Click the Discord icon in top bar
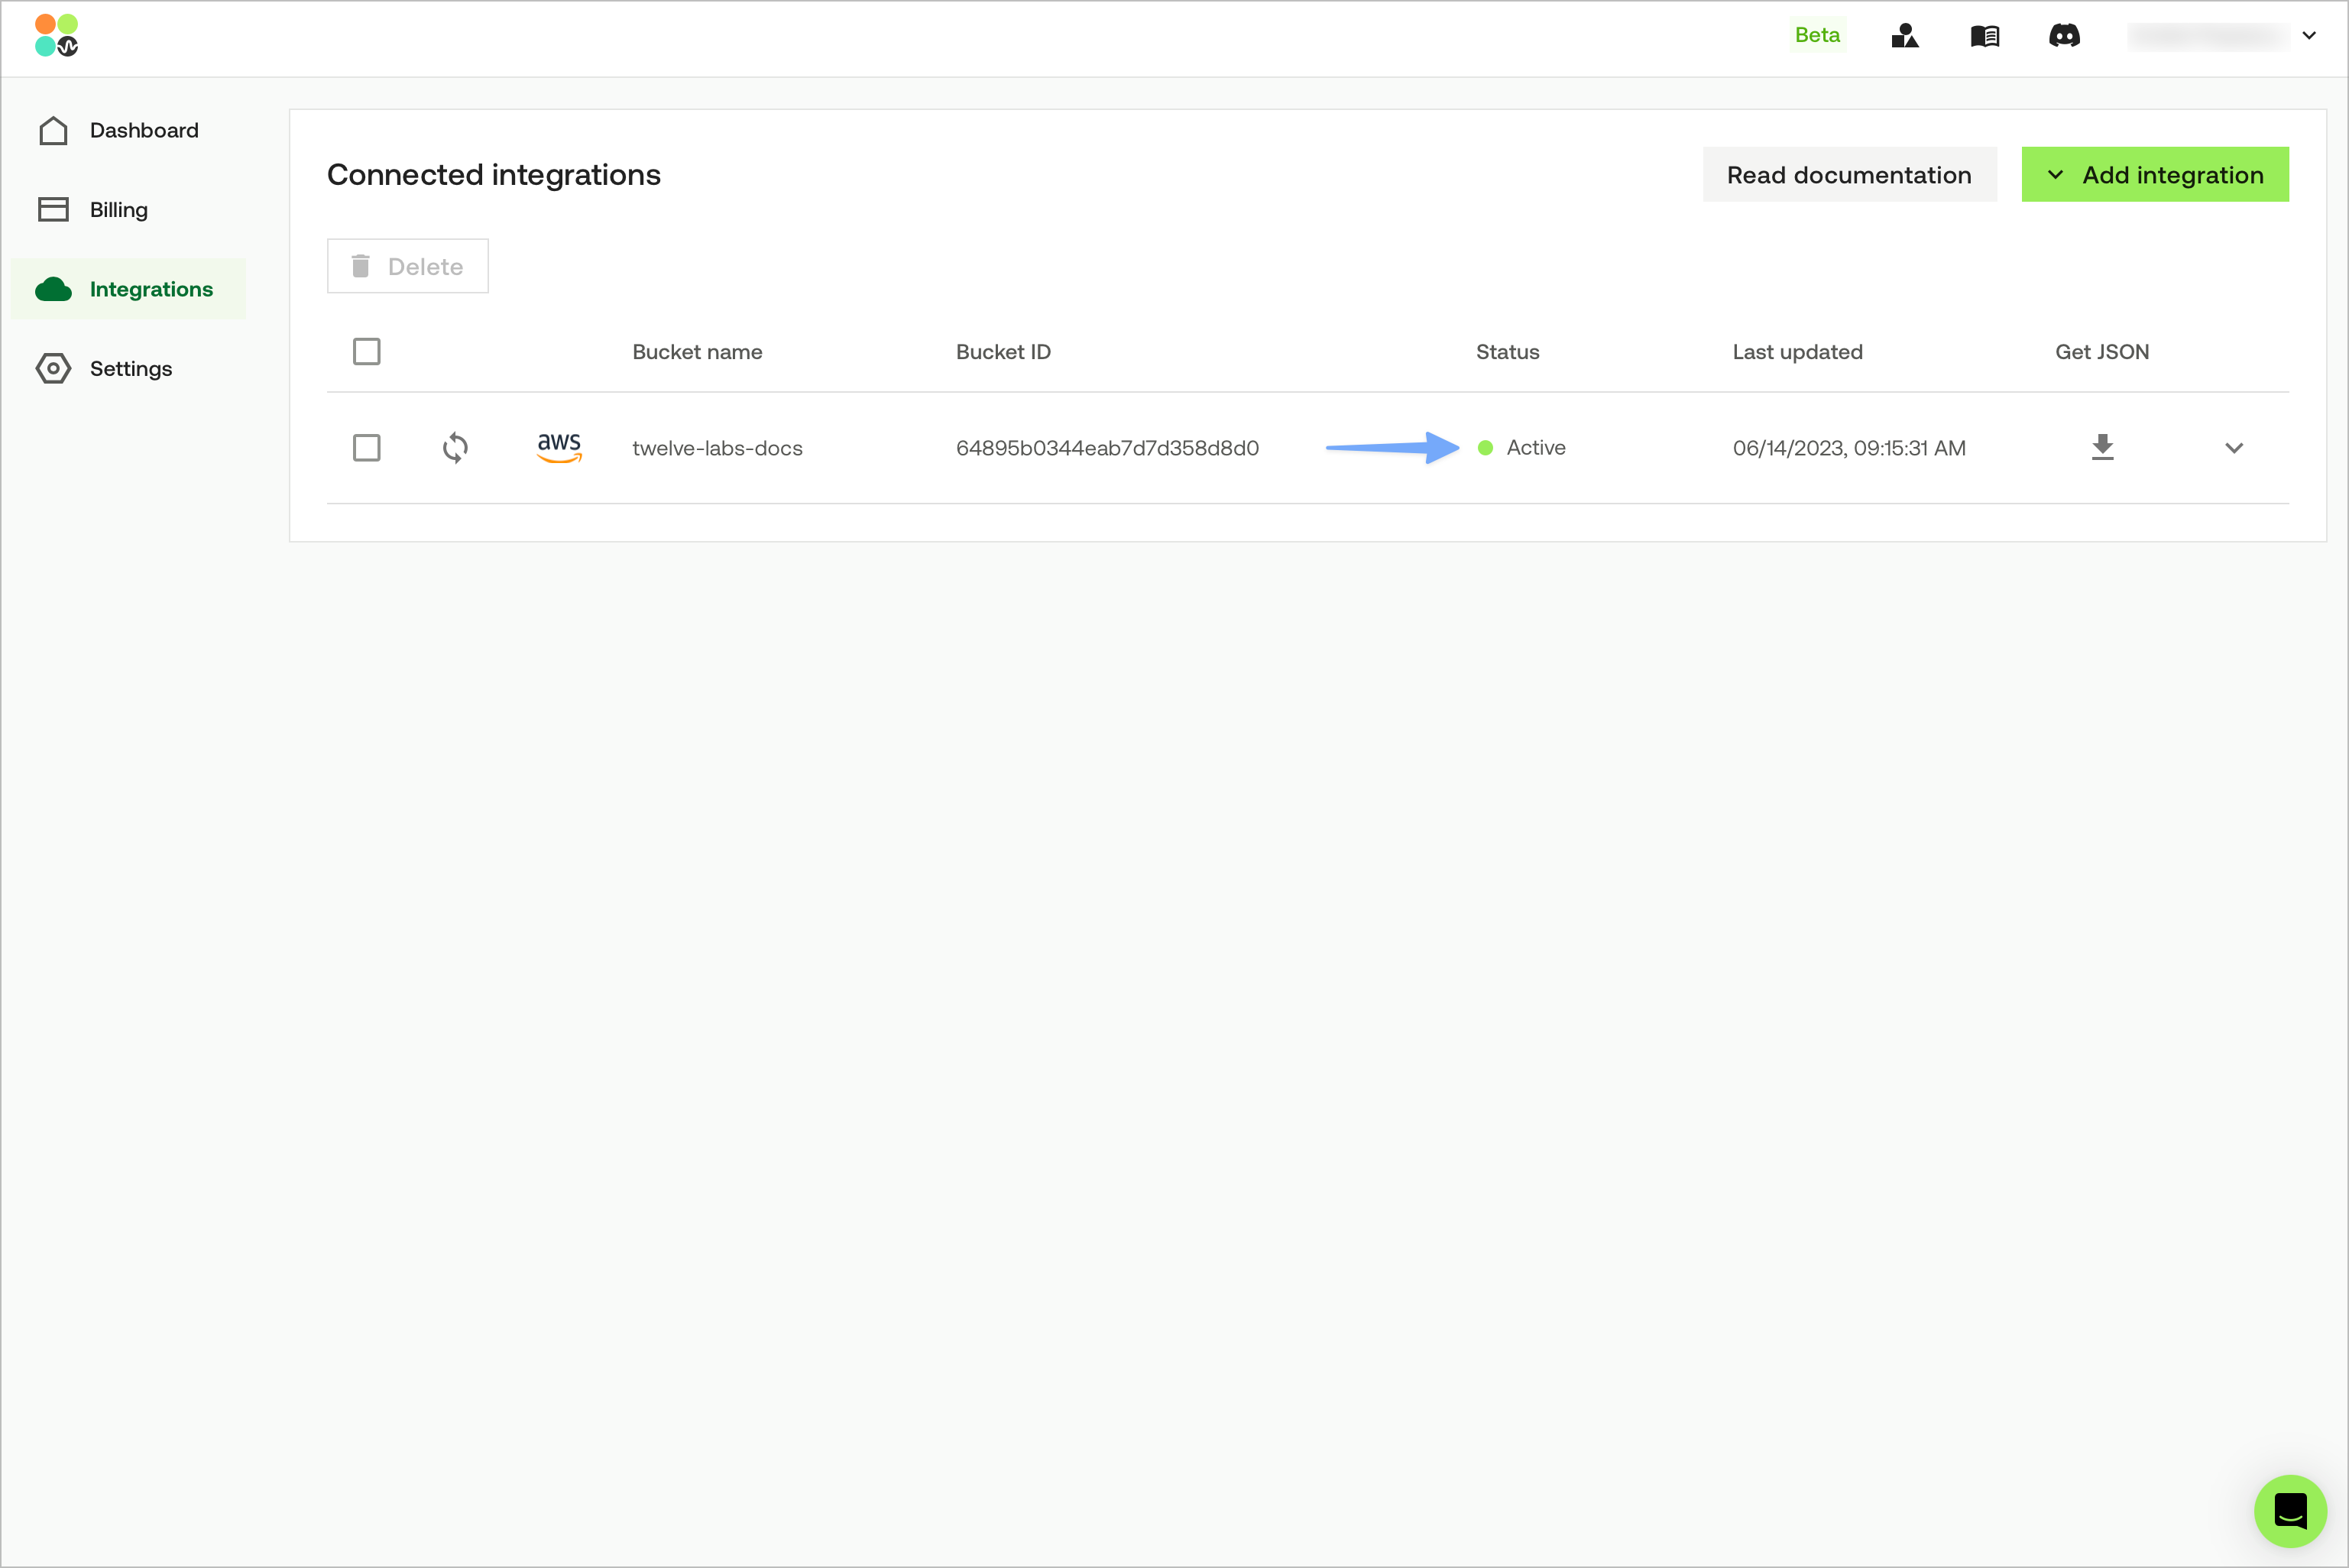 coord(2064,36)
